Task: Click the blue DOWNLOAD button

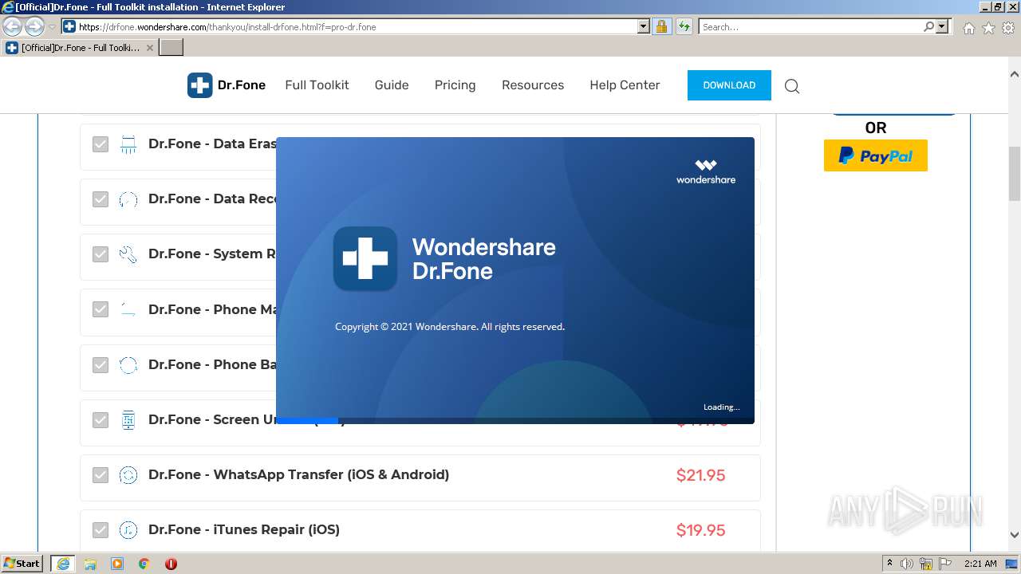Action: pyautogui.click(x=729, y=85)
